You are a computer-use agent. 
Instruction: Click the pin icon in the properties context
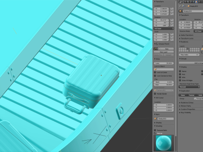(x=180, y=6)
